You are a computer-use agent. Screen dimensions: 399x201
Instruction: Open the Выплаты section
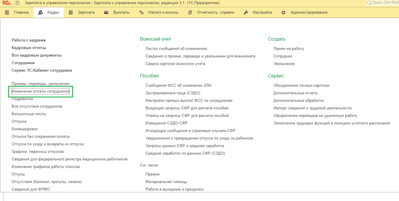pos(121,12)
